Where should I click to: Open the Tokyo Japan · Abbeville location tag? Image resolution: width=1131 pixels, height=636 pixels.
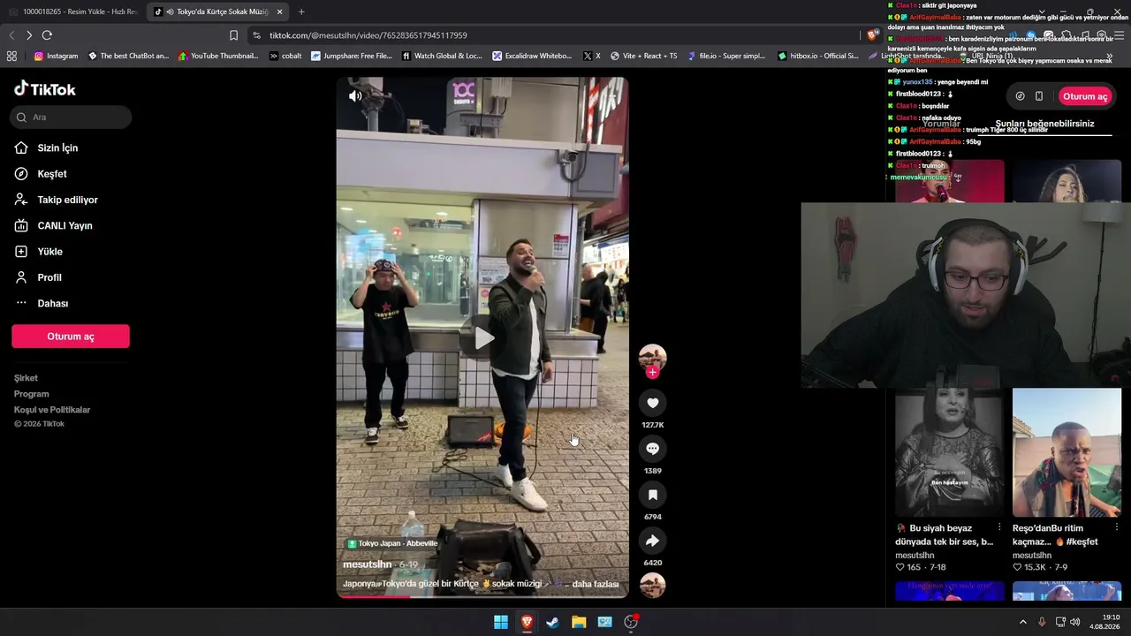tap(392, 543)
